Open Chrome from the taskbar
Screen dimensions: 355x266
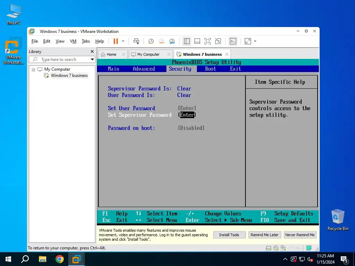60,259
